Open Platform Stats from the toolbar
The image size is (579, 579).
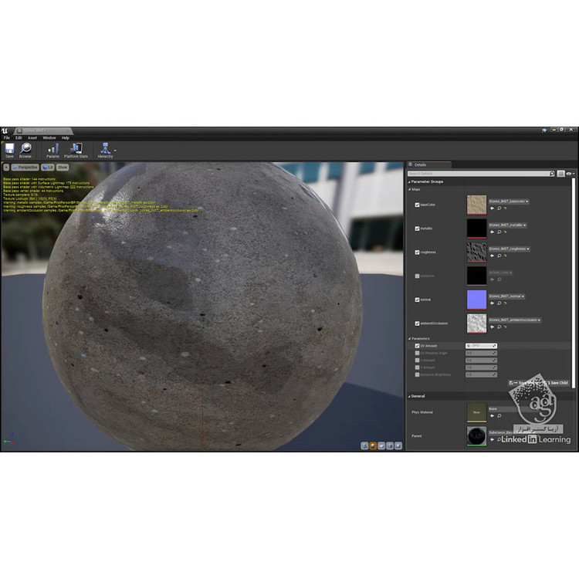[x=76, y=150]
